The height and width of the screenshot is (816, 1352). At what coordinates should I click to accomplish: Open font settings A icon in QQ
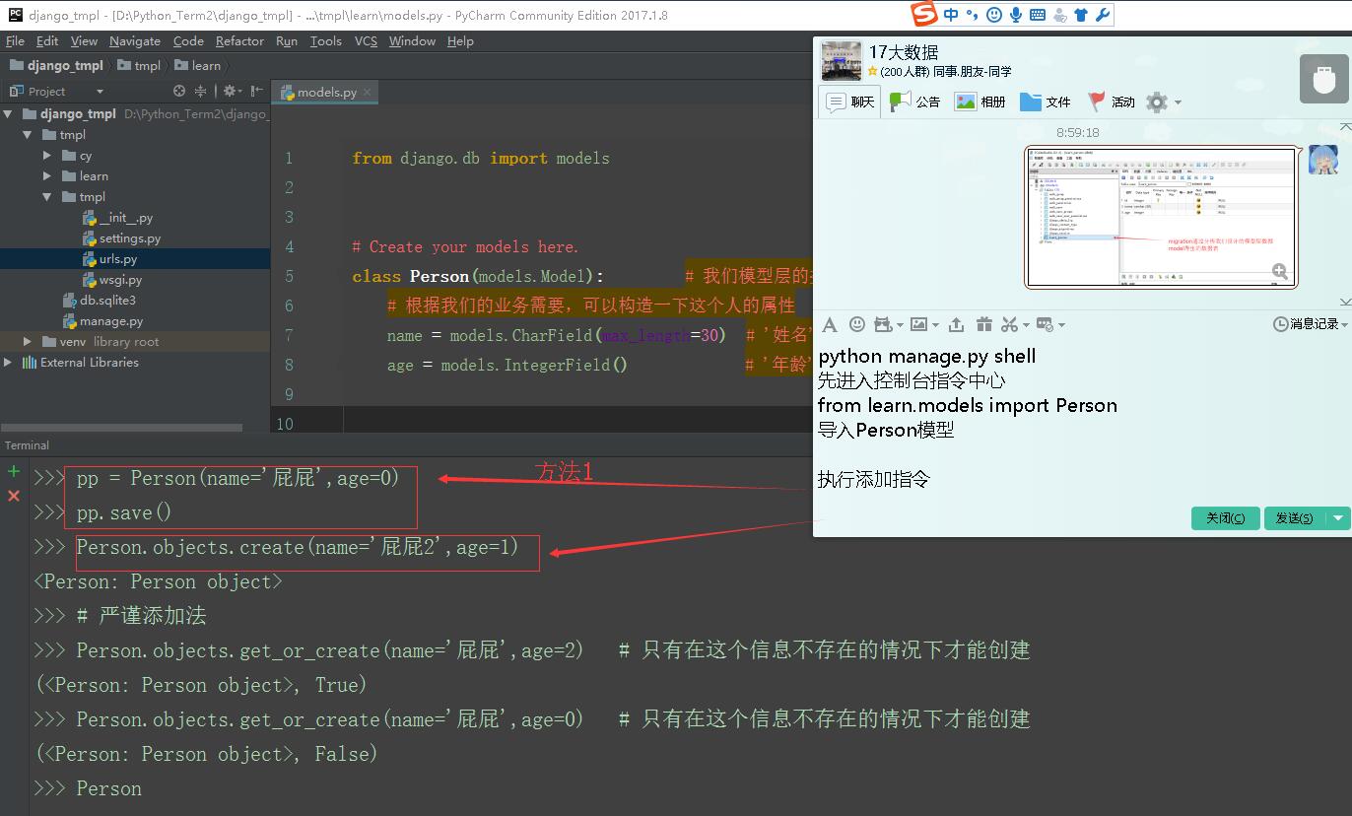[x=830, y=324]
